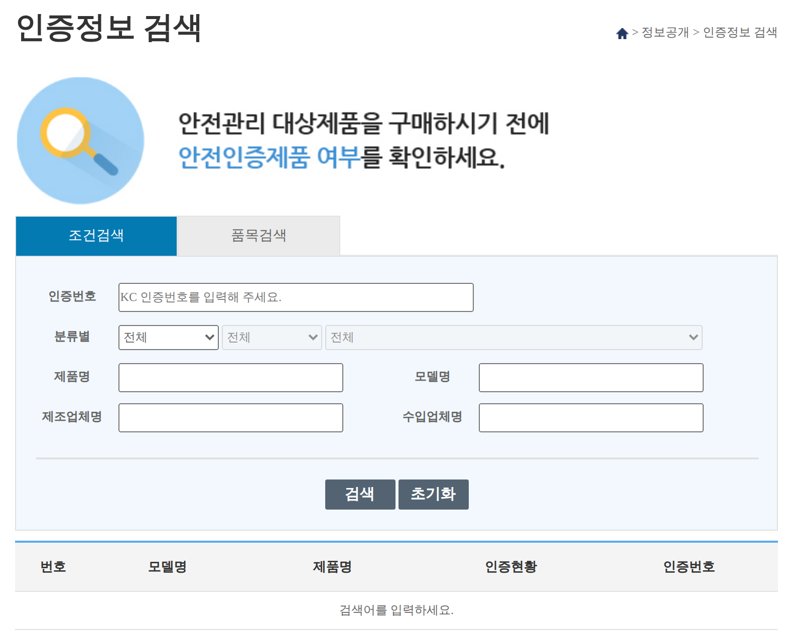Click the magnifying glass illustration
793x642 pixels.
(80, 140)
